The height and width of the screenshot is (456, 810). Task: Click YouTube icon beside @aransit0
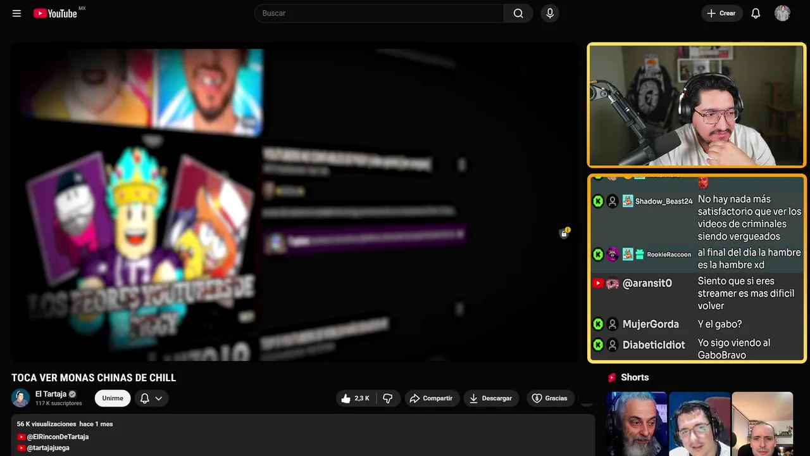[x=598, y=284]
